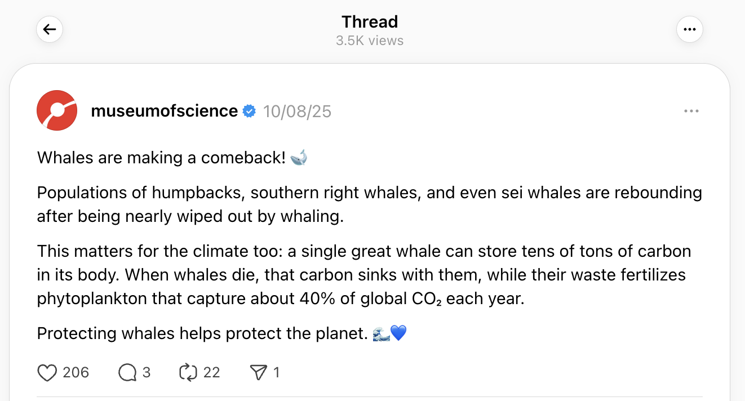The width and height of the screenshot is (745, 401).
Task: Repost using the circular arrows icon
Action: click(x=187, y=372)
